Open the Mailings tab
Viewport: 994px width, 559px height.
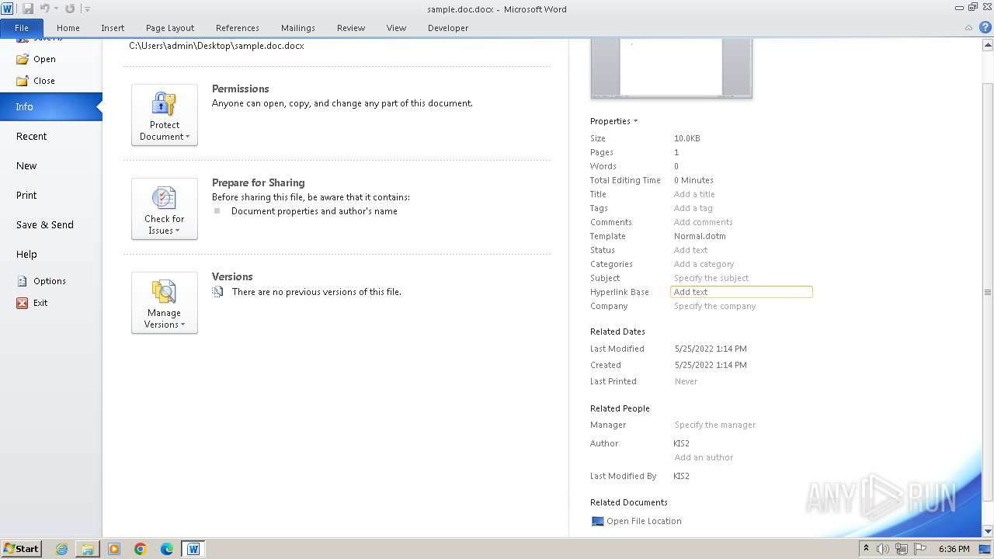(x=298, y=28)
